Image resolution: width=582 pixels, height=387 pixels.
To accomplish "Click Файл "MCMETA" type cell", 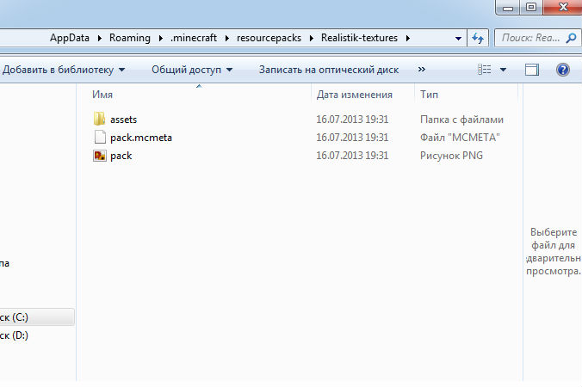I will [460, 138].
